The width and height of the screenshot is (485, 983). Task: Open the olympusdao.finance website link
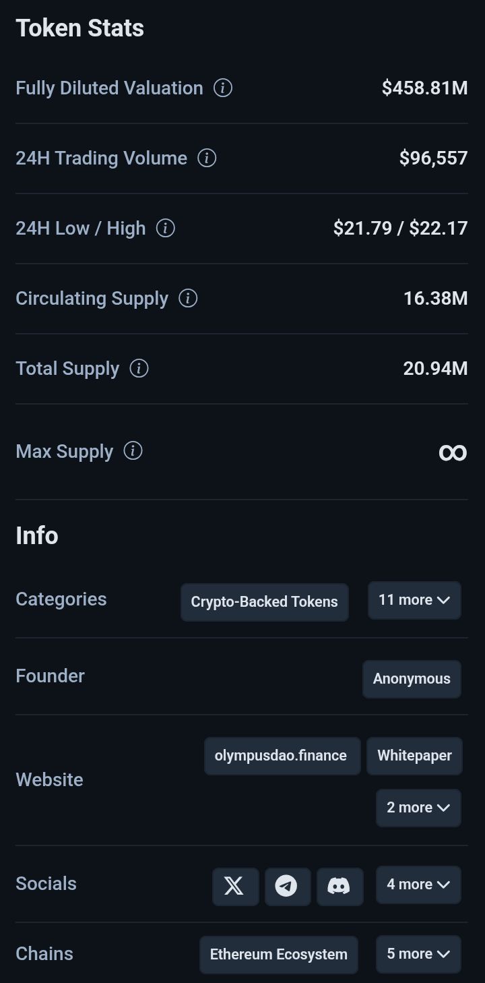[282, 756]
